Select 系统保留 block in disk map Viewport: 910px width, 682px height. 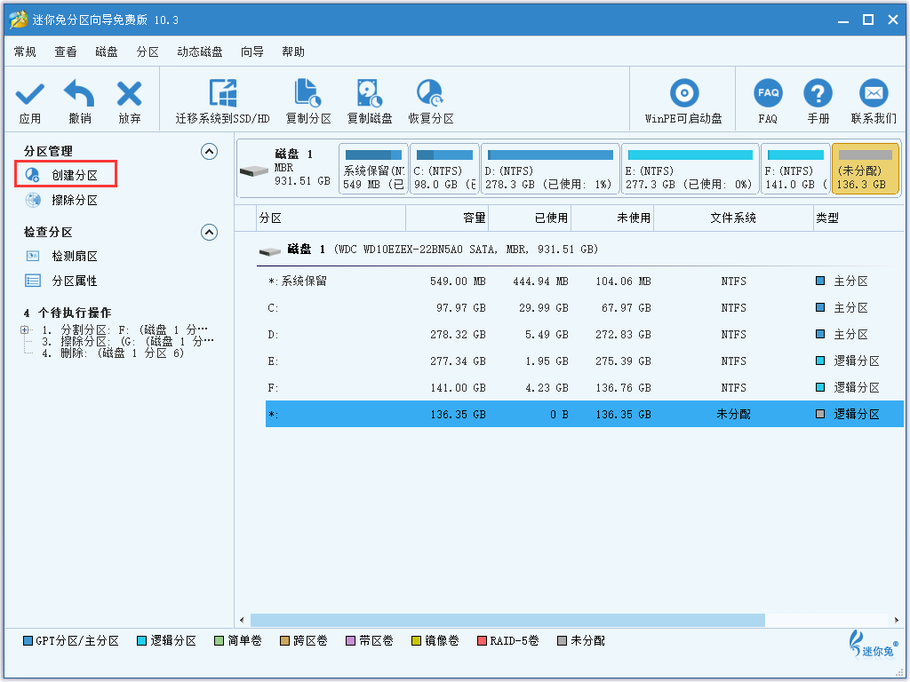point(373,169)
